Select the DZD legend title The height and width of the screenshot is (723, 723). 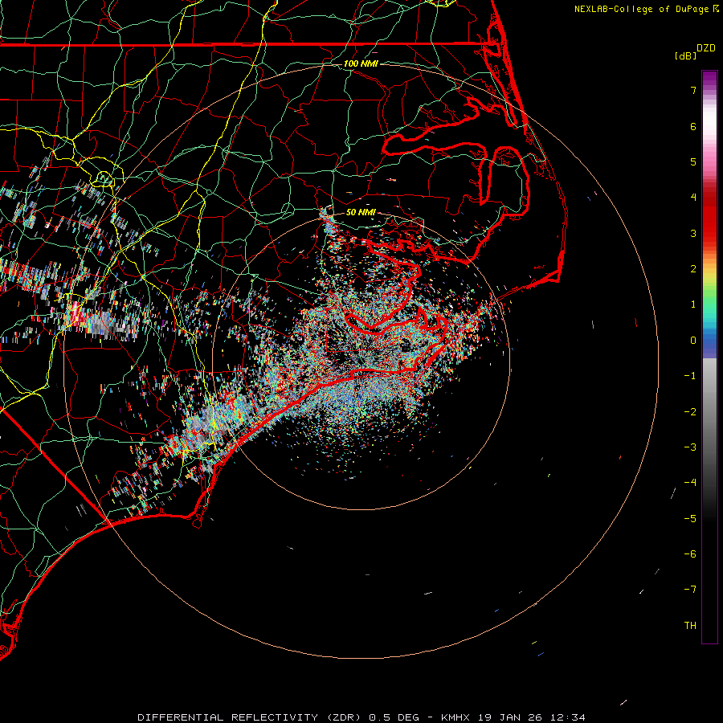tap(705, 48)
